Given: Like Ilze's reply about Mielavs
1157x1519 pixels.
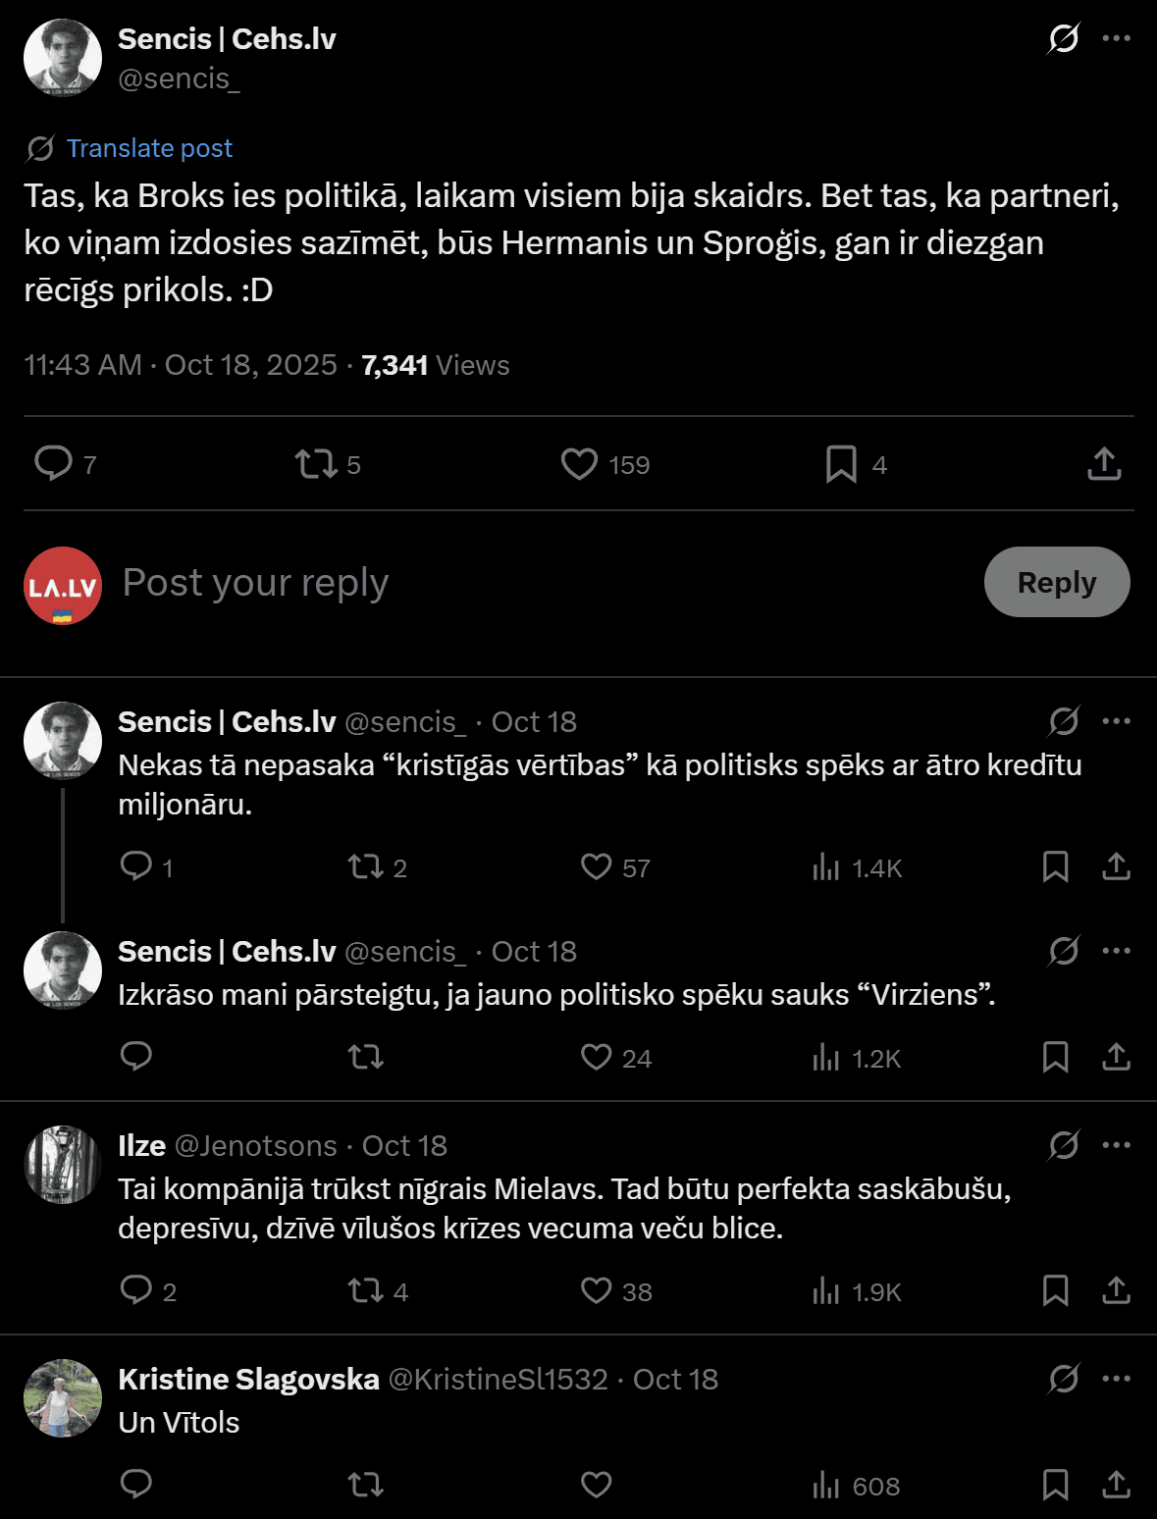Looking at the screenshot, I should [596, 1290].
